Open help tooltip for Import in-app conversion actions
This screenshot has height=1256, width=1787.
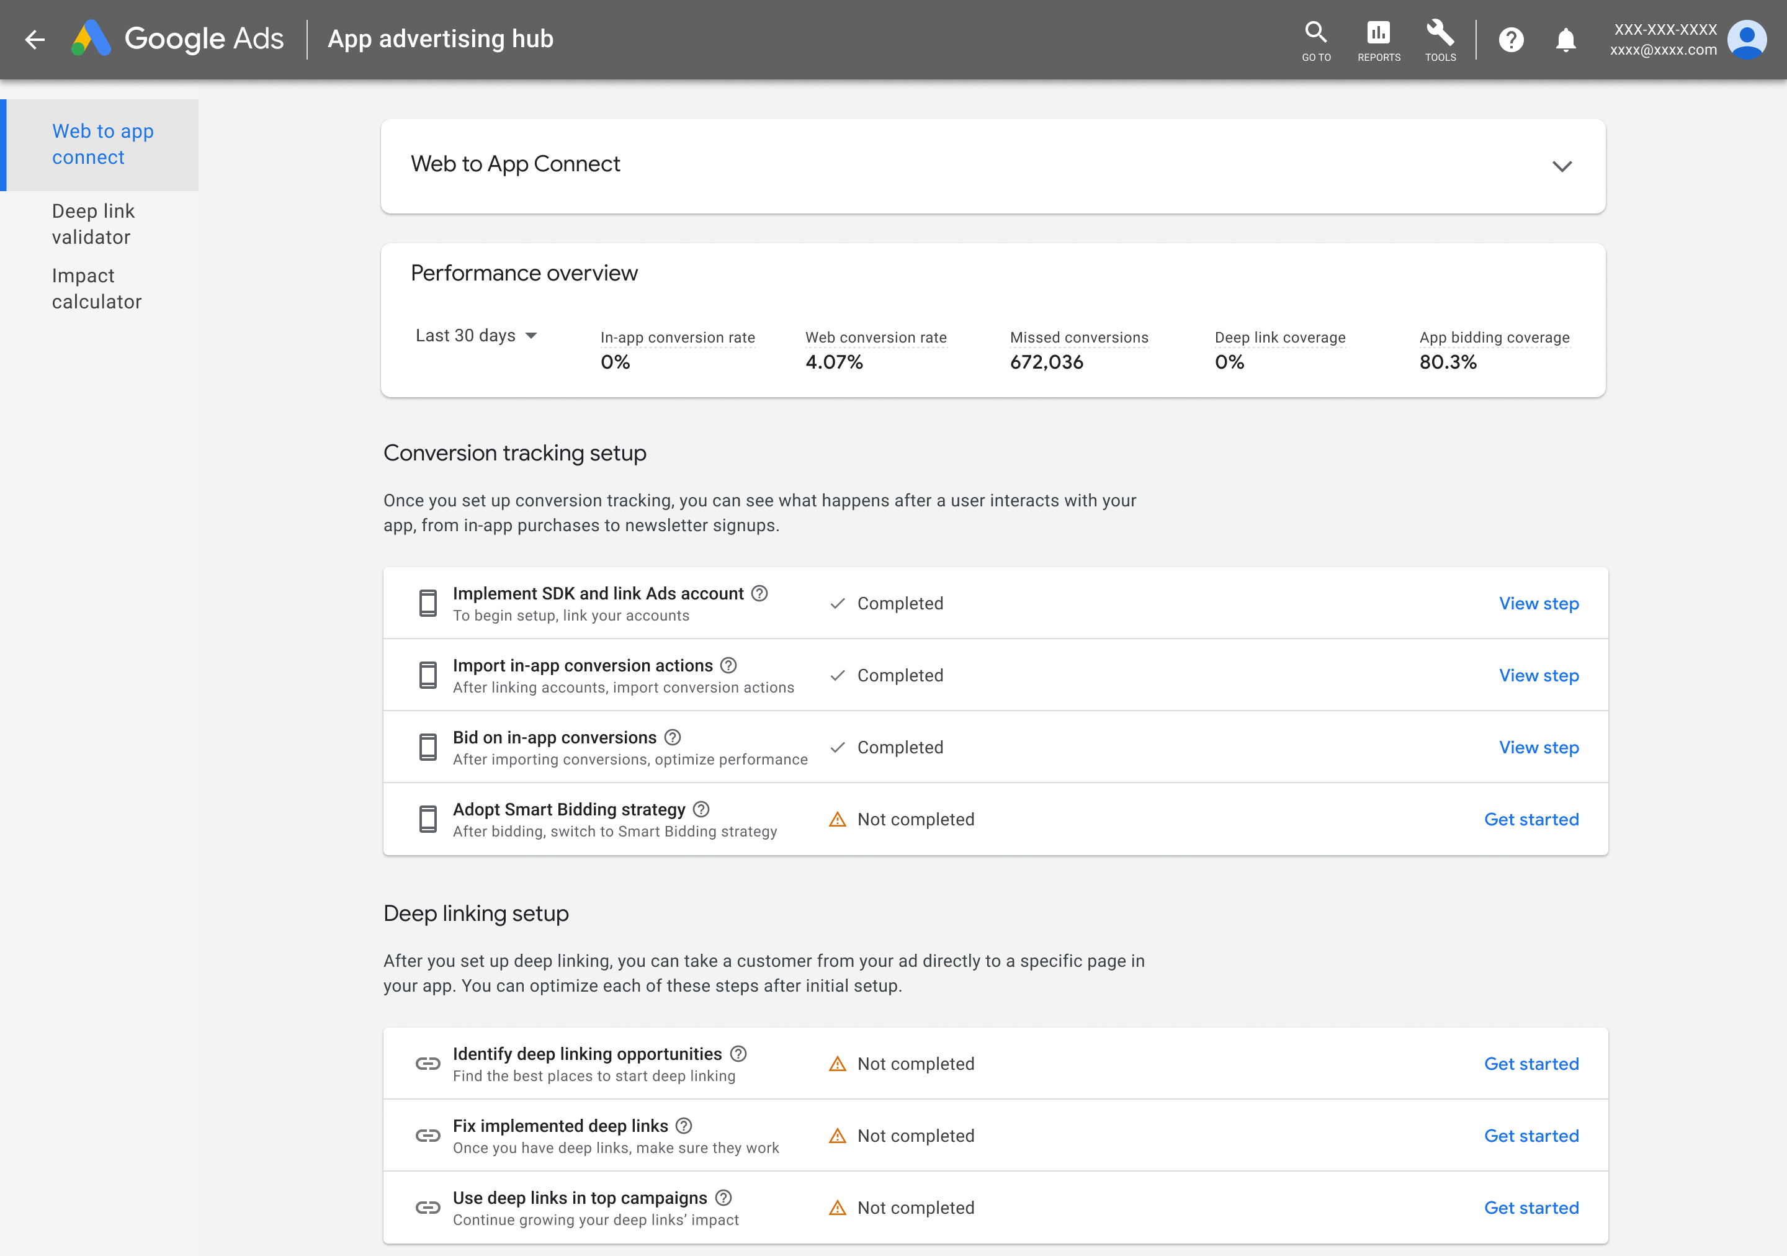(x=728, y=665)
